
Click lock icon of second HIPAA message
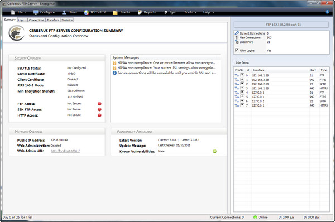[x=114, y=68]
